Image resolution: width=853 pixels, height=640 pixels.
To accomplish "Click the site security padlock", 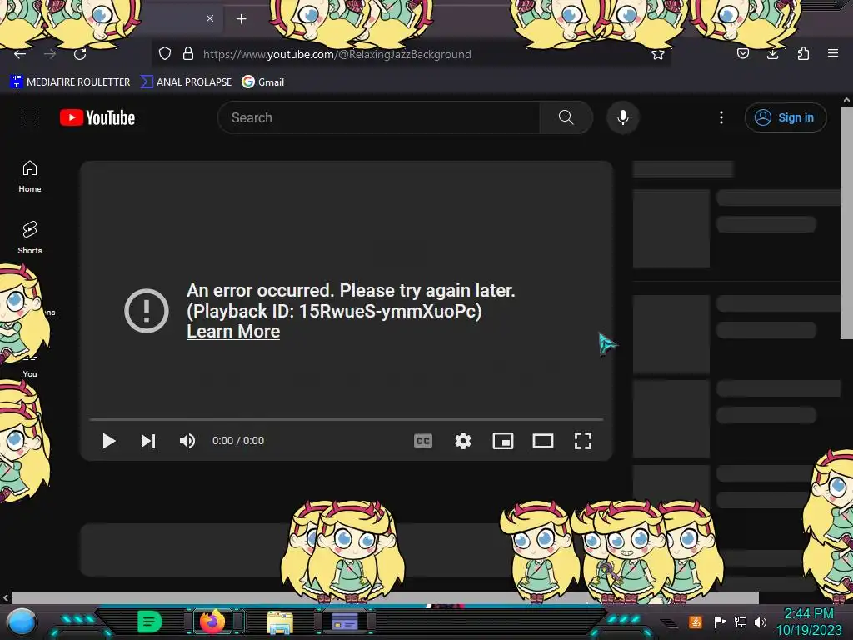I will (x=188, y=53).
